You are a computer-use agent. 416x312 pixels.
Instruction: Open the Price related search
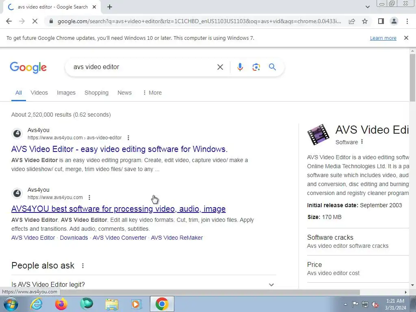point(358,269)
